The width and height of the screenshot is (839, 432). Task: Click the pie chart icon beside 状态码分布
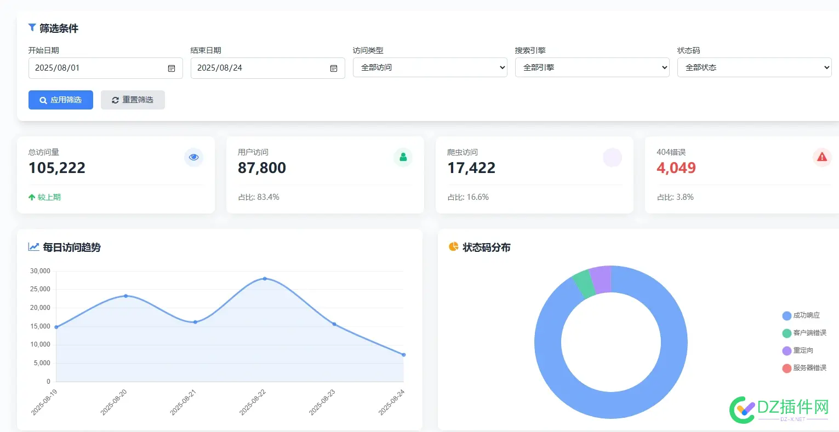coord(453,247)
